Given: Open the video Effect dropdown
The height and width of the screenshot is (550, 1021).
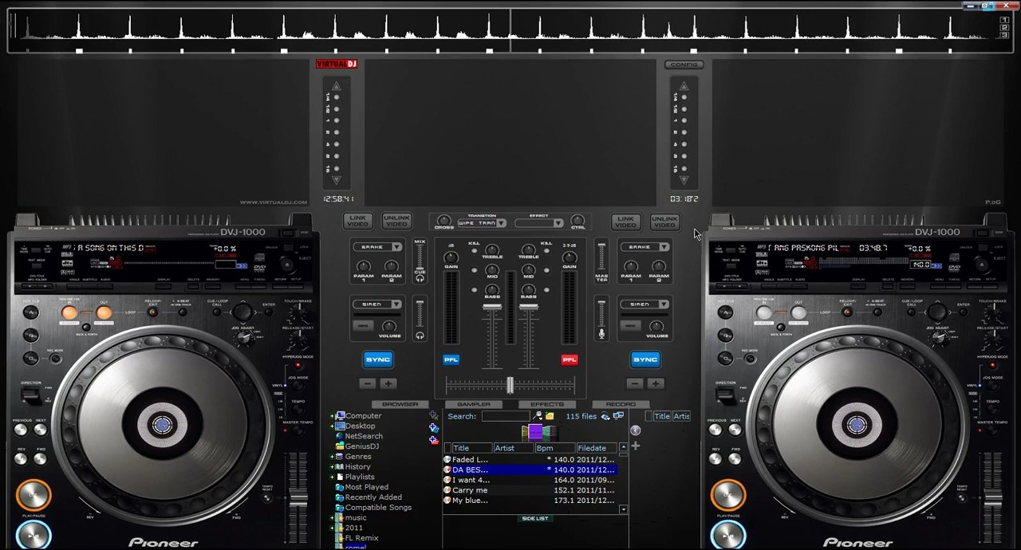Looking at the screenshot, I should tap(538, 223).
